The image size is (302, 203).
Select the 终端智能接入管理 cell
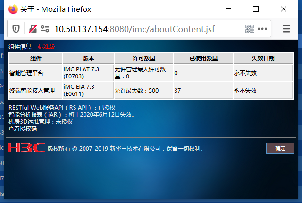tap(36, 90)
